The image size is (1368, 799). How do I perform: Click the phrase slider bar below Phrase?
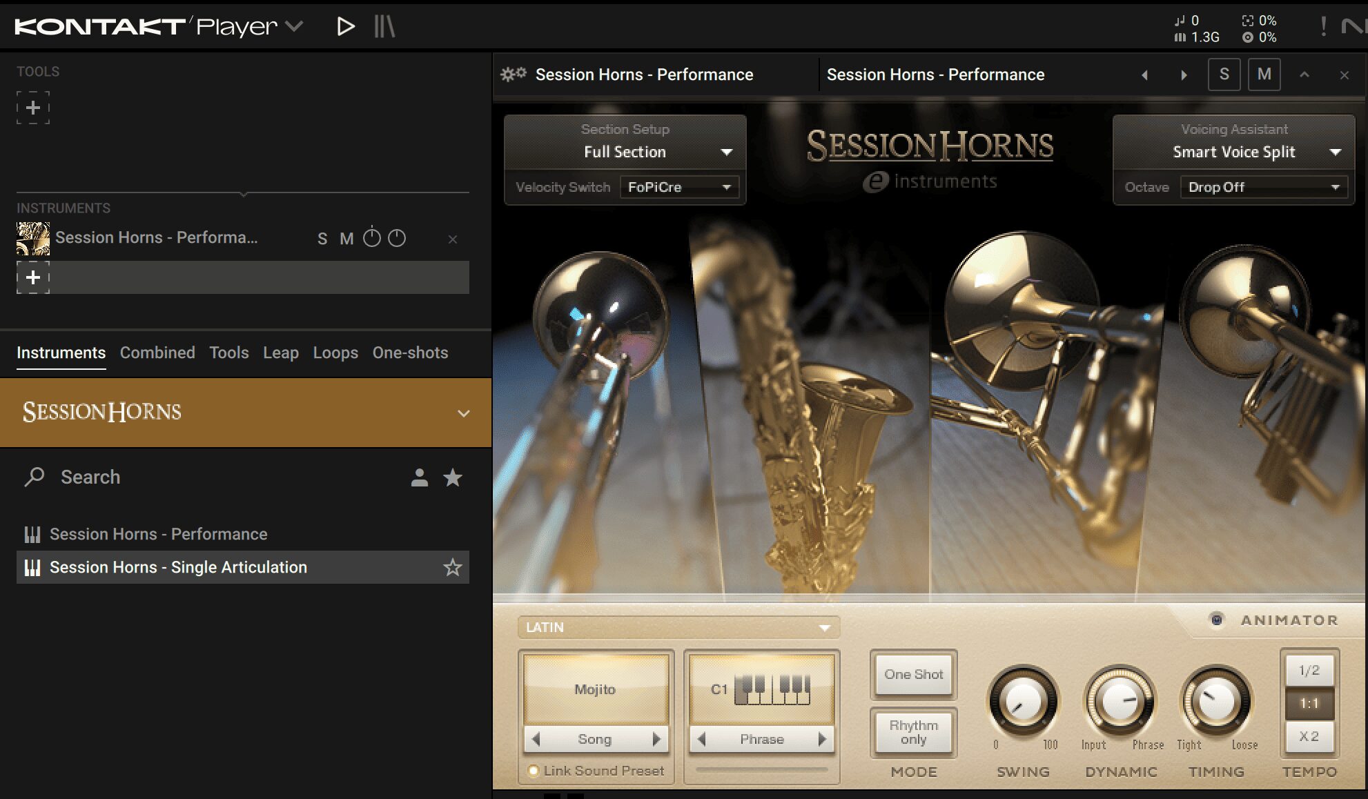click(761, 769)
